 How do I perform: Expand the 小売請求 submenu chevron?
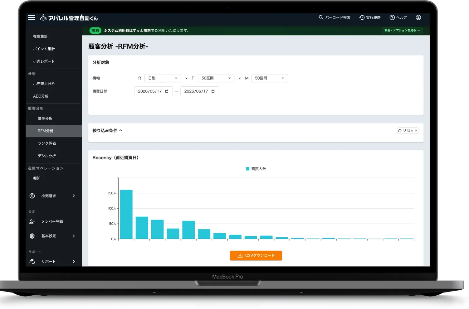(74, 196)
